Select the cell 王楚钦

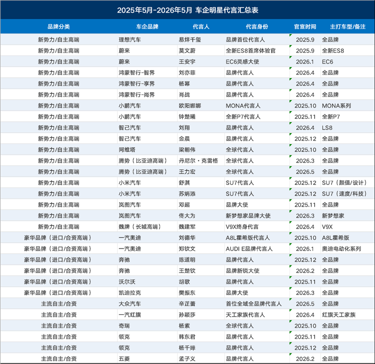coord(187,271)
